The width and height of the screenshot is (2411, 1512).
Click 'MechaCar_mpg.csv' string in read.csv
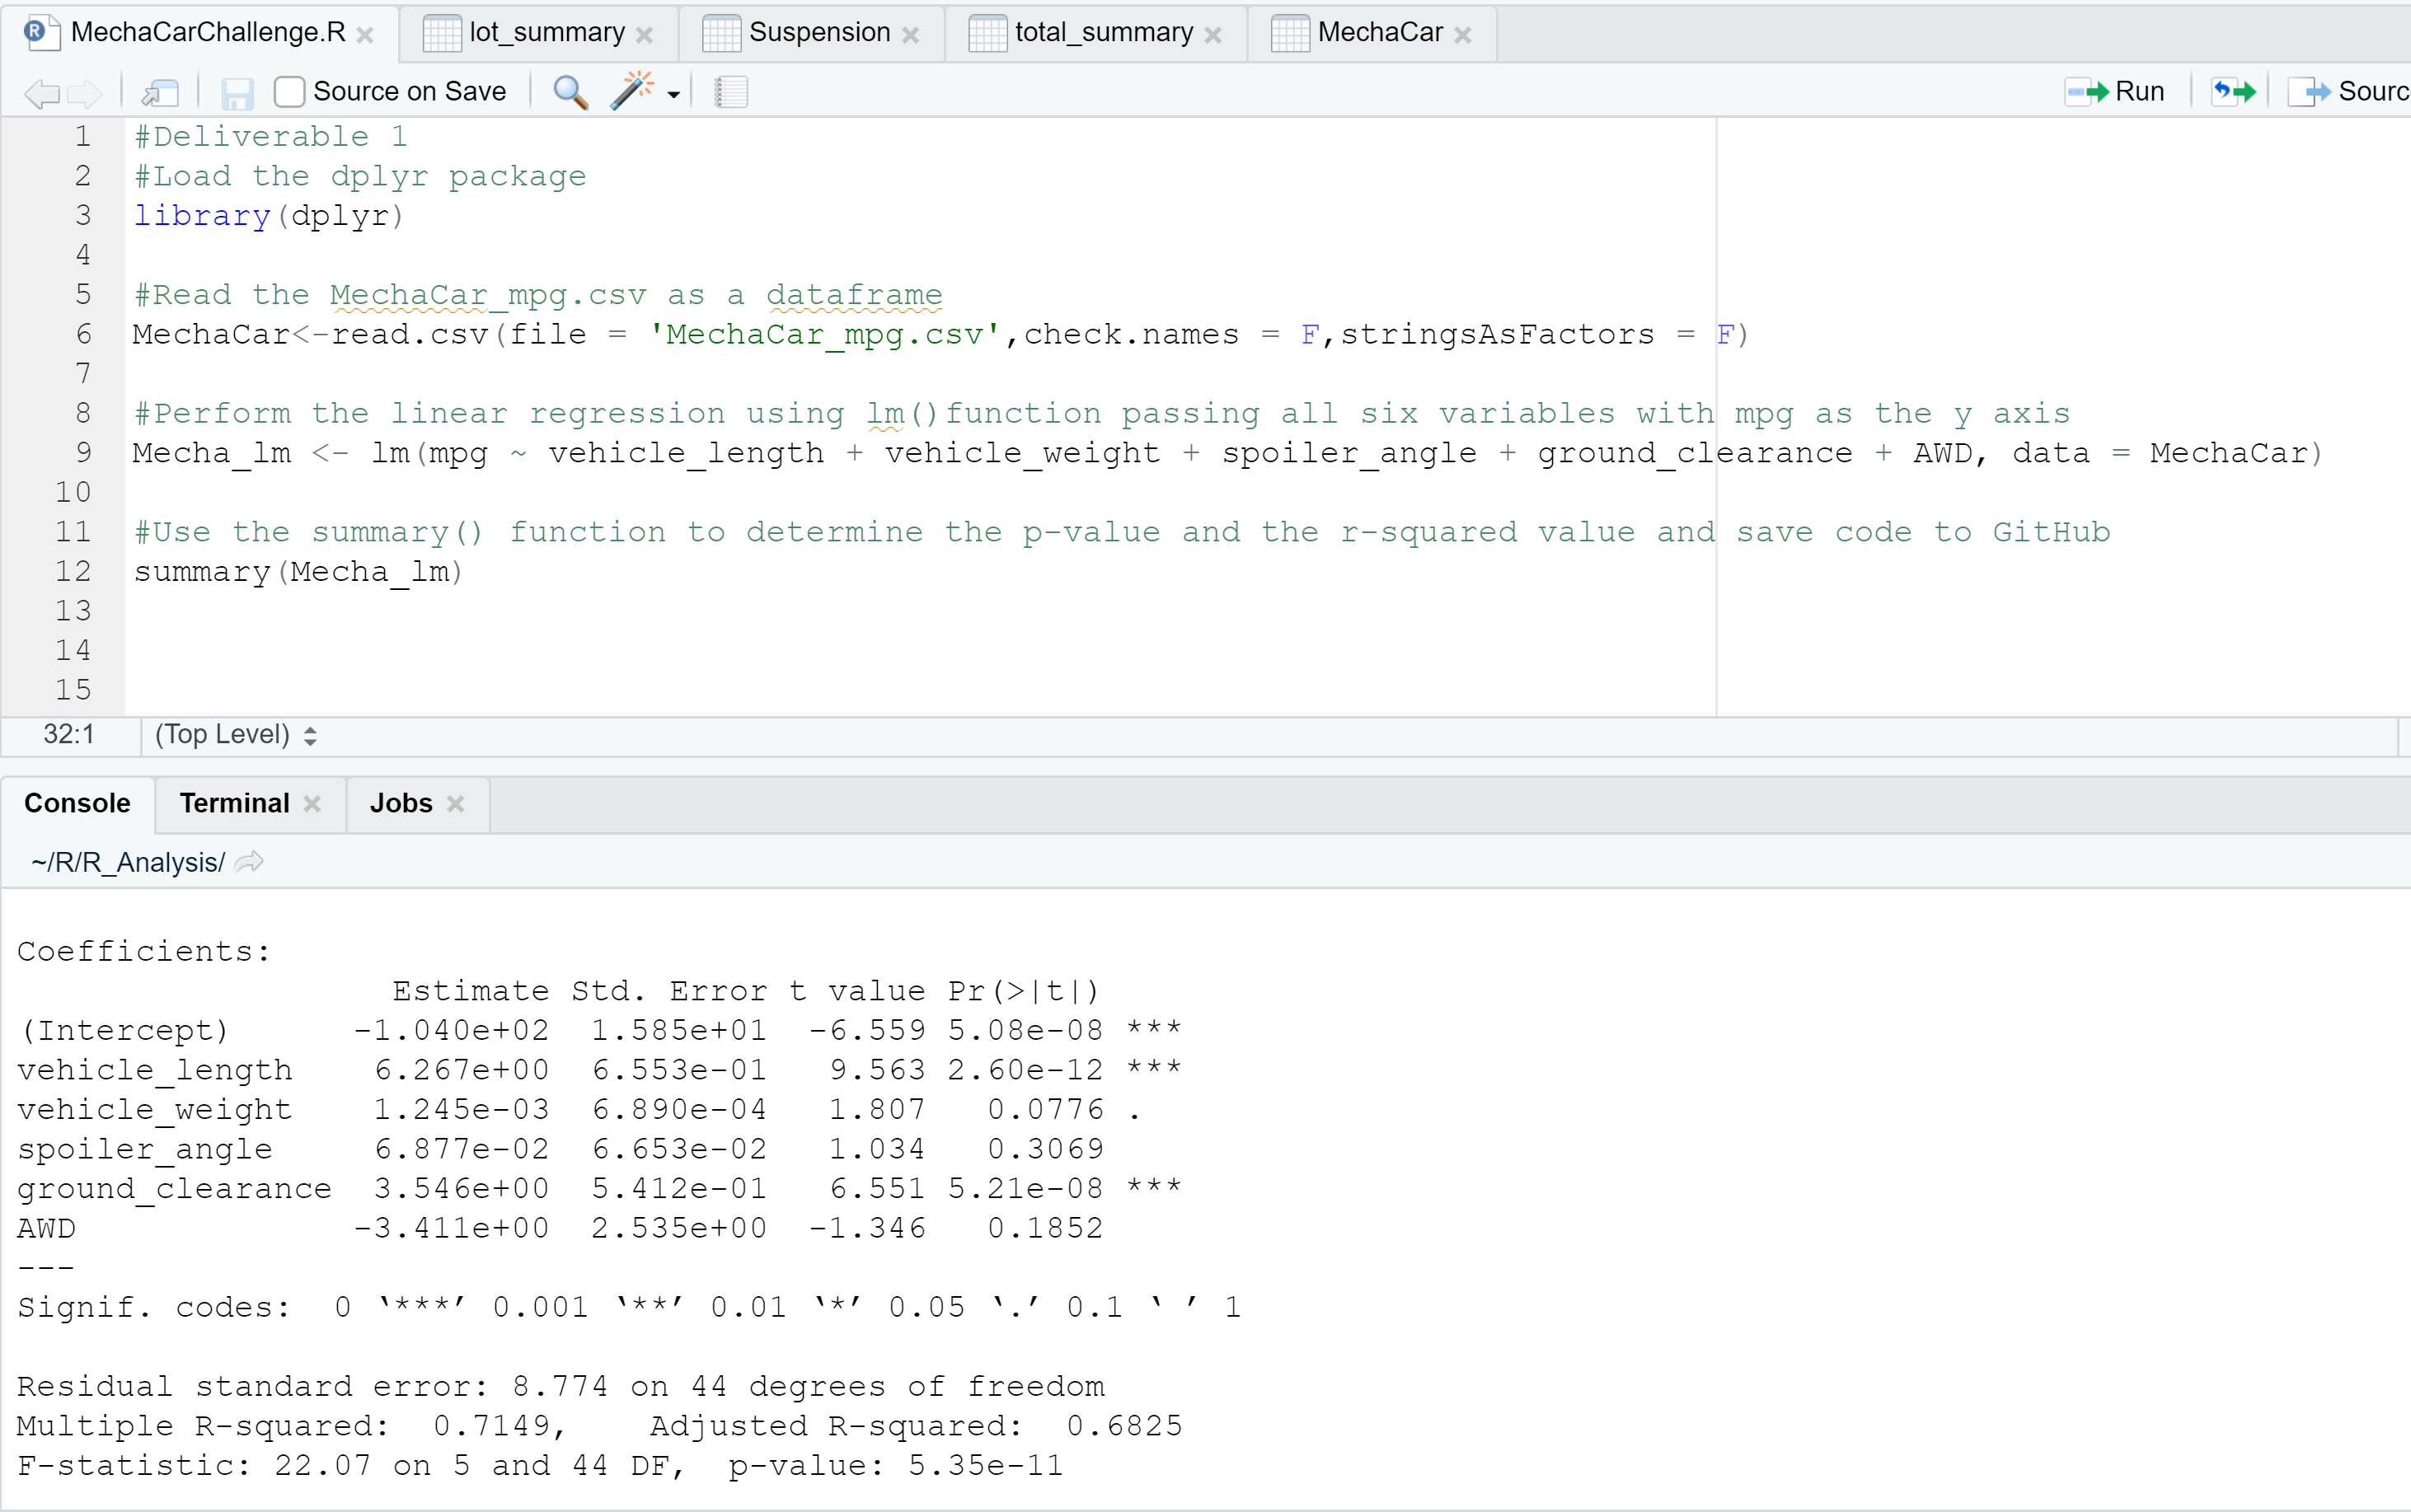point(825,334)
